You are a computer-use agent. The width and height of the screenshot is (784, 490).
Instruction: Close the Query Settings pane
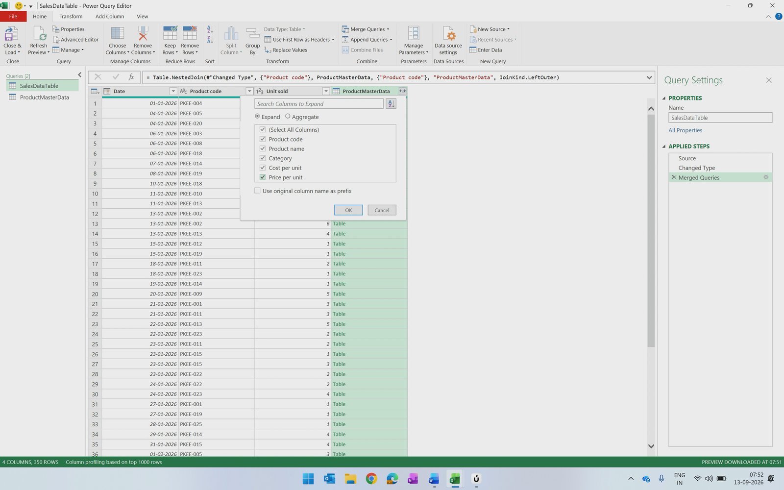coord(769,80)
